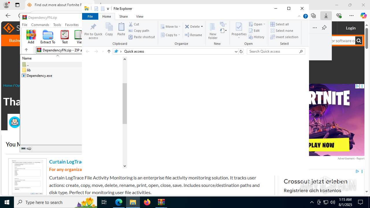Open Firefox from taskbar
Viewport: 370px width, 208px height.
[147, 202]
